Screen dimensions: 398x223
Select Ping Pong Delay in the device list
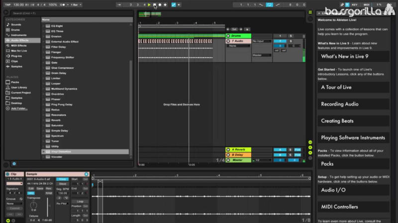(62, 105)
